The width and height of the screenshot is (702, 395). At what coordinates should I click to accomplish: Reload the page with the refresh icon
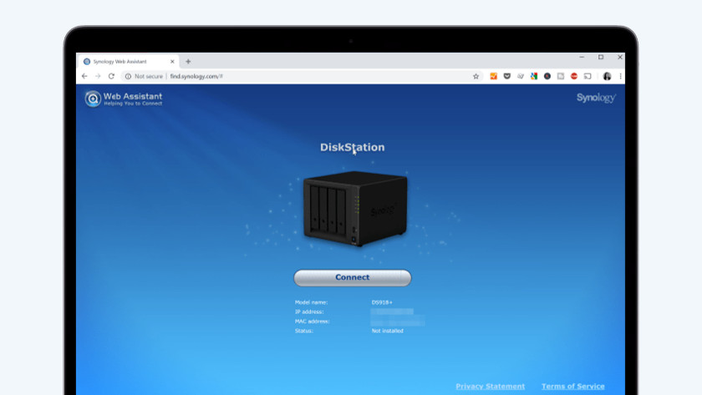coord(111,76)
